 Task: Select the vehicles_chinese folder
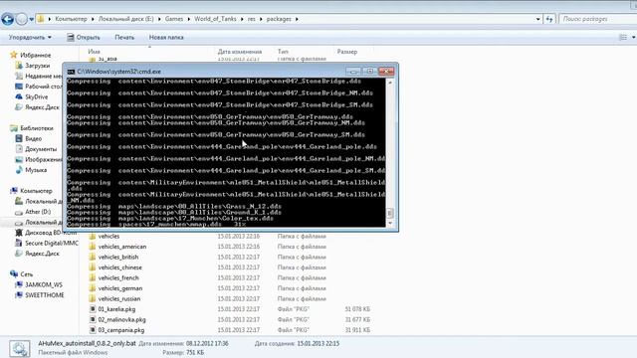point(120,268)
